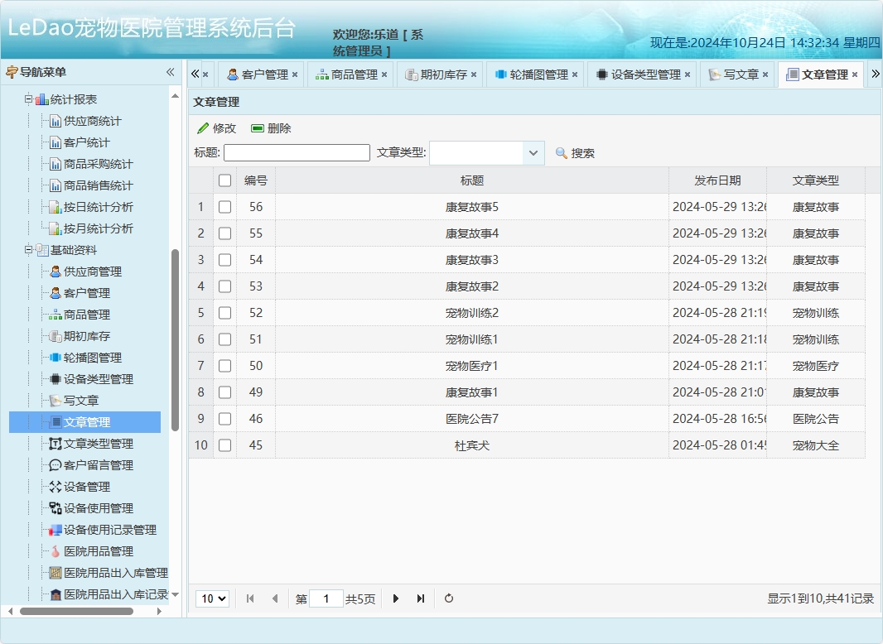The height and width of the screenshot is (644, 883).
Task: Select the checkbox for 宠物医疗1
Action: click(224, 366)
